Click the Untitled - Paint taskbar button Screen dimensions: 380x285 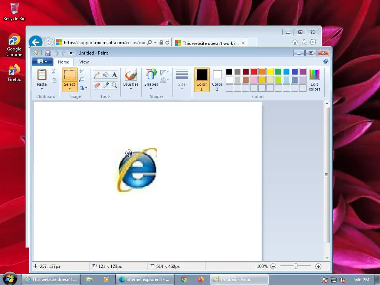[239, 279]
